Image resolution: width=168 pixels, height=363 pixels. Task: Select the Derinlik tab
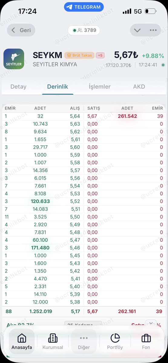(x=58, y=87)
